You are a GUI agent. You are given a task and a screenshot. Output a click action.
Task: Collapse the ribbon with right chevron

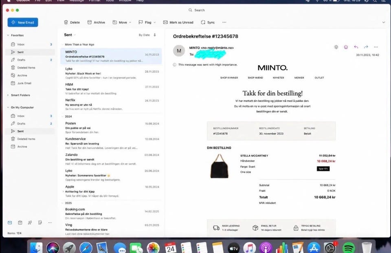tap(384, 22)
